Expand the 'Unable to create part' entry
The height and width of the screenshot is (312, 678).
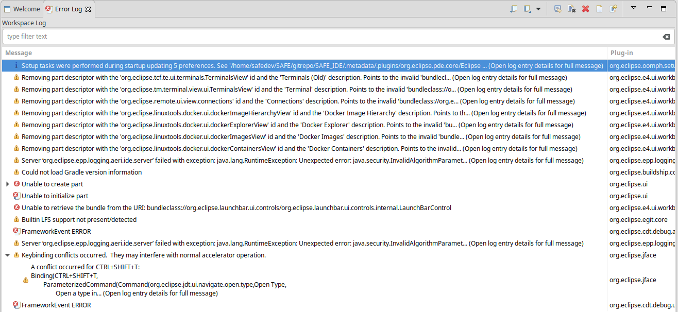pos(7,184)
